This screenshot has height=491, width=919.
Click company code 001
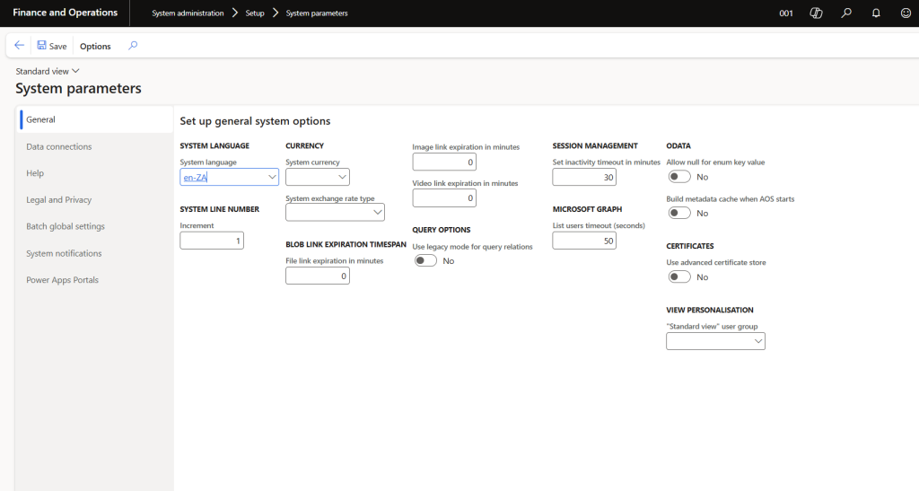click(x=786, y=13)
